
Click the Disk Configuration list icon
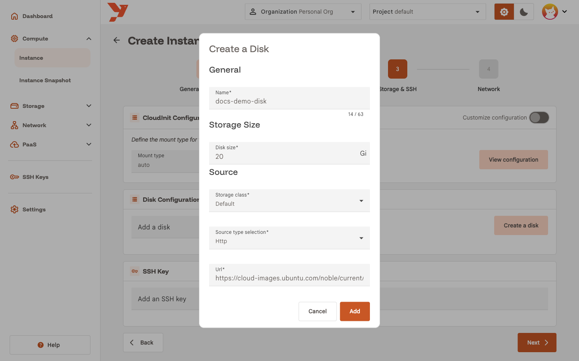pos(135,199)
